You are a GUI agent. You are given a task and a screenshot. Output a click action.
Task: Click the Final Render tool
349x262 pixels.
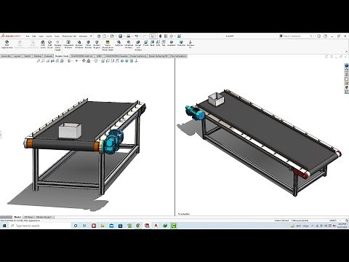(x=88, y=44)
